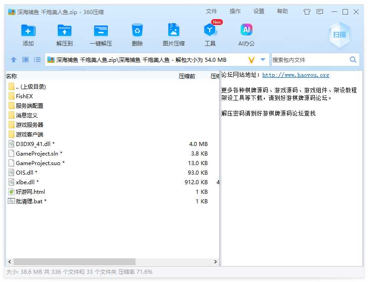The width and height of the screenshot is (368, 282).
Task: Click the 删除 (Delete) trash icon
Action: pyautogui.click(x=137, y=30)
